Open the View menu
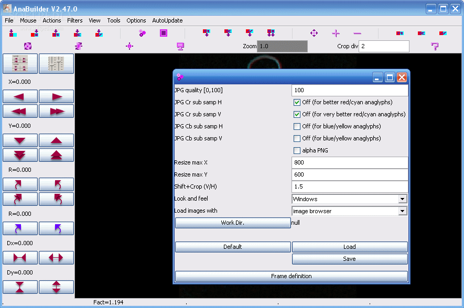The height and width of the screenshot is (308, 464). tap(95, 20)
